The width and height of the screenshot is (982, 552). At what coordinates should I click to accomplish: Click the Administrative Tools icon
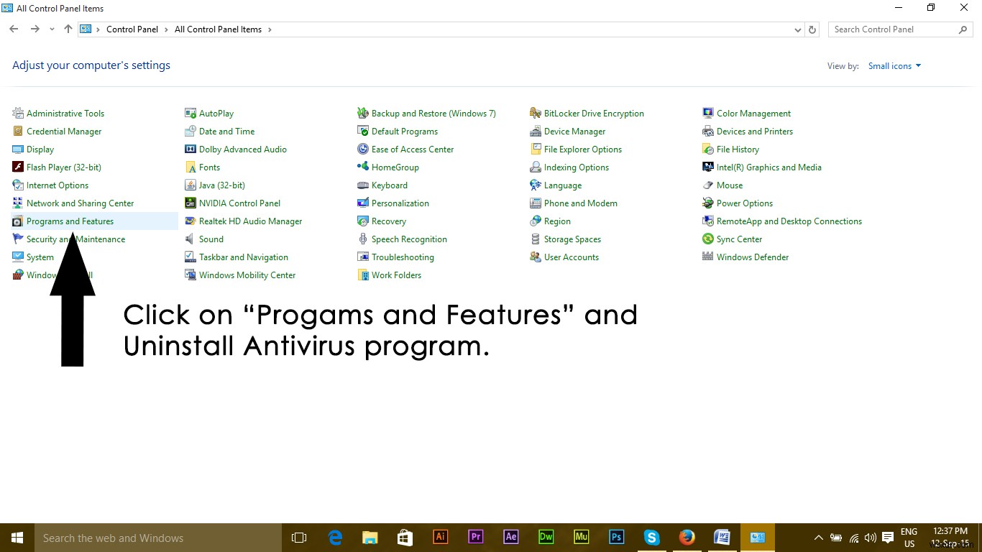click(18, 113)
